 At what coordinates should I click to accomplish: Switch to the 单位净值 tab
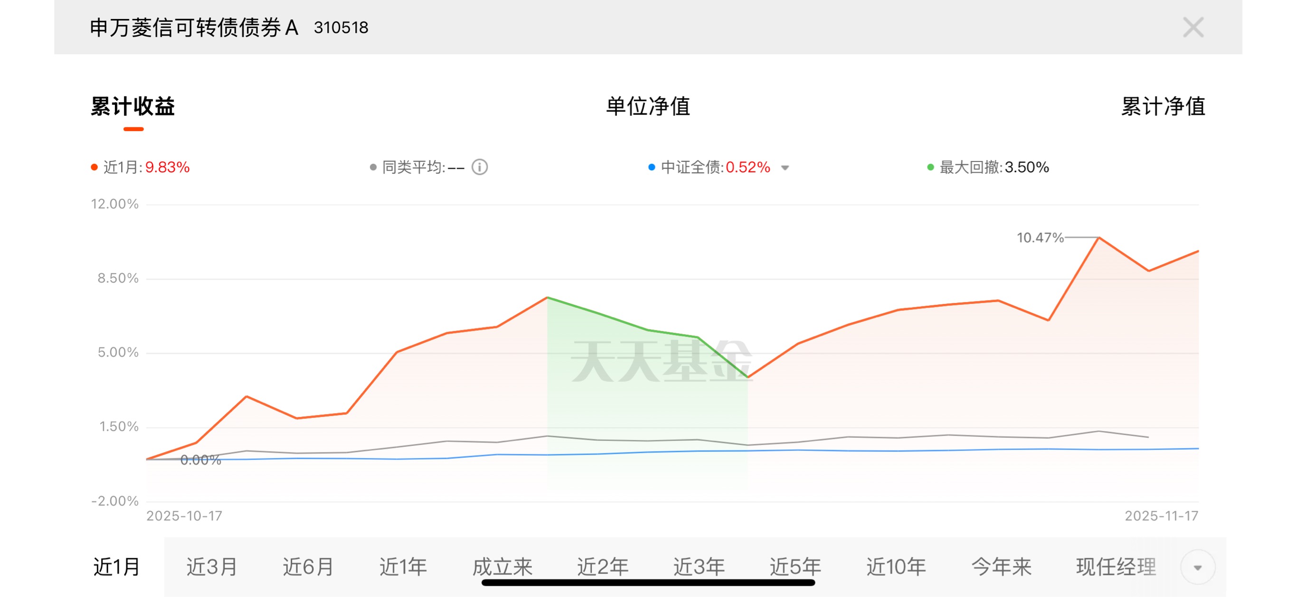click(647, 107)
